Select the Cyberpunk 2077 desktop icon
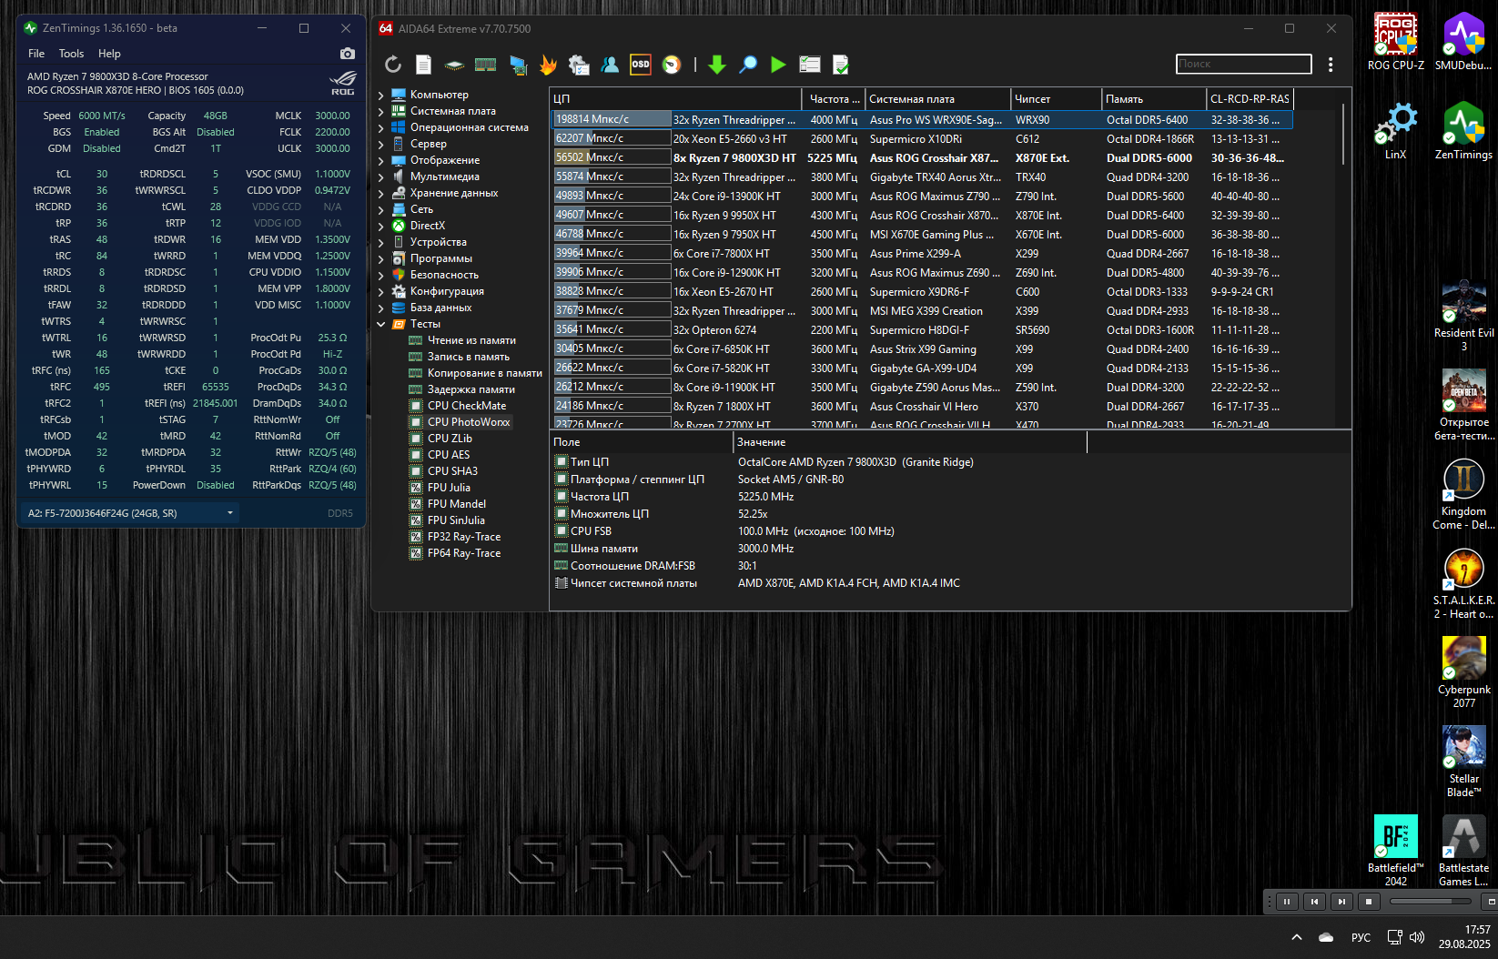The height and width of the screenshot is (959, 1498). [1463, 673]
